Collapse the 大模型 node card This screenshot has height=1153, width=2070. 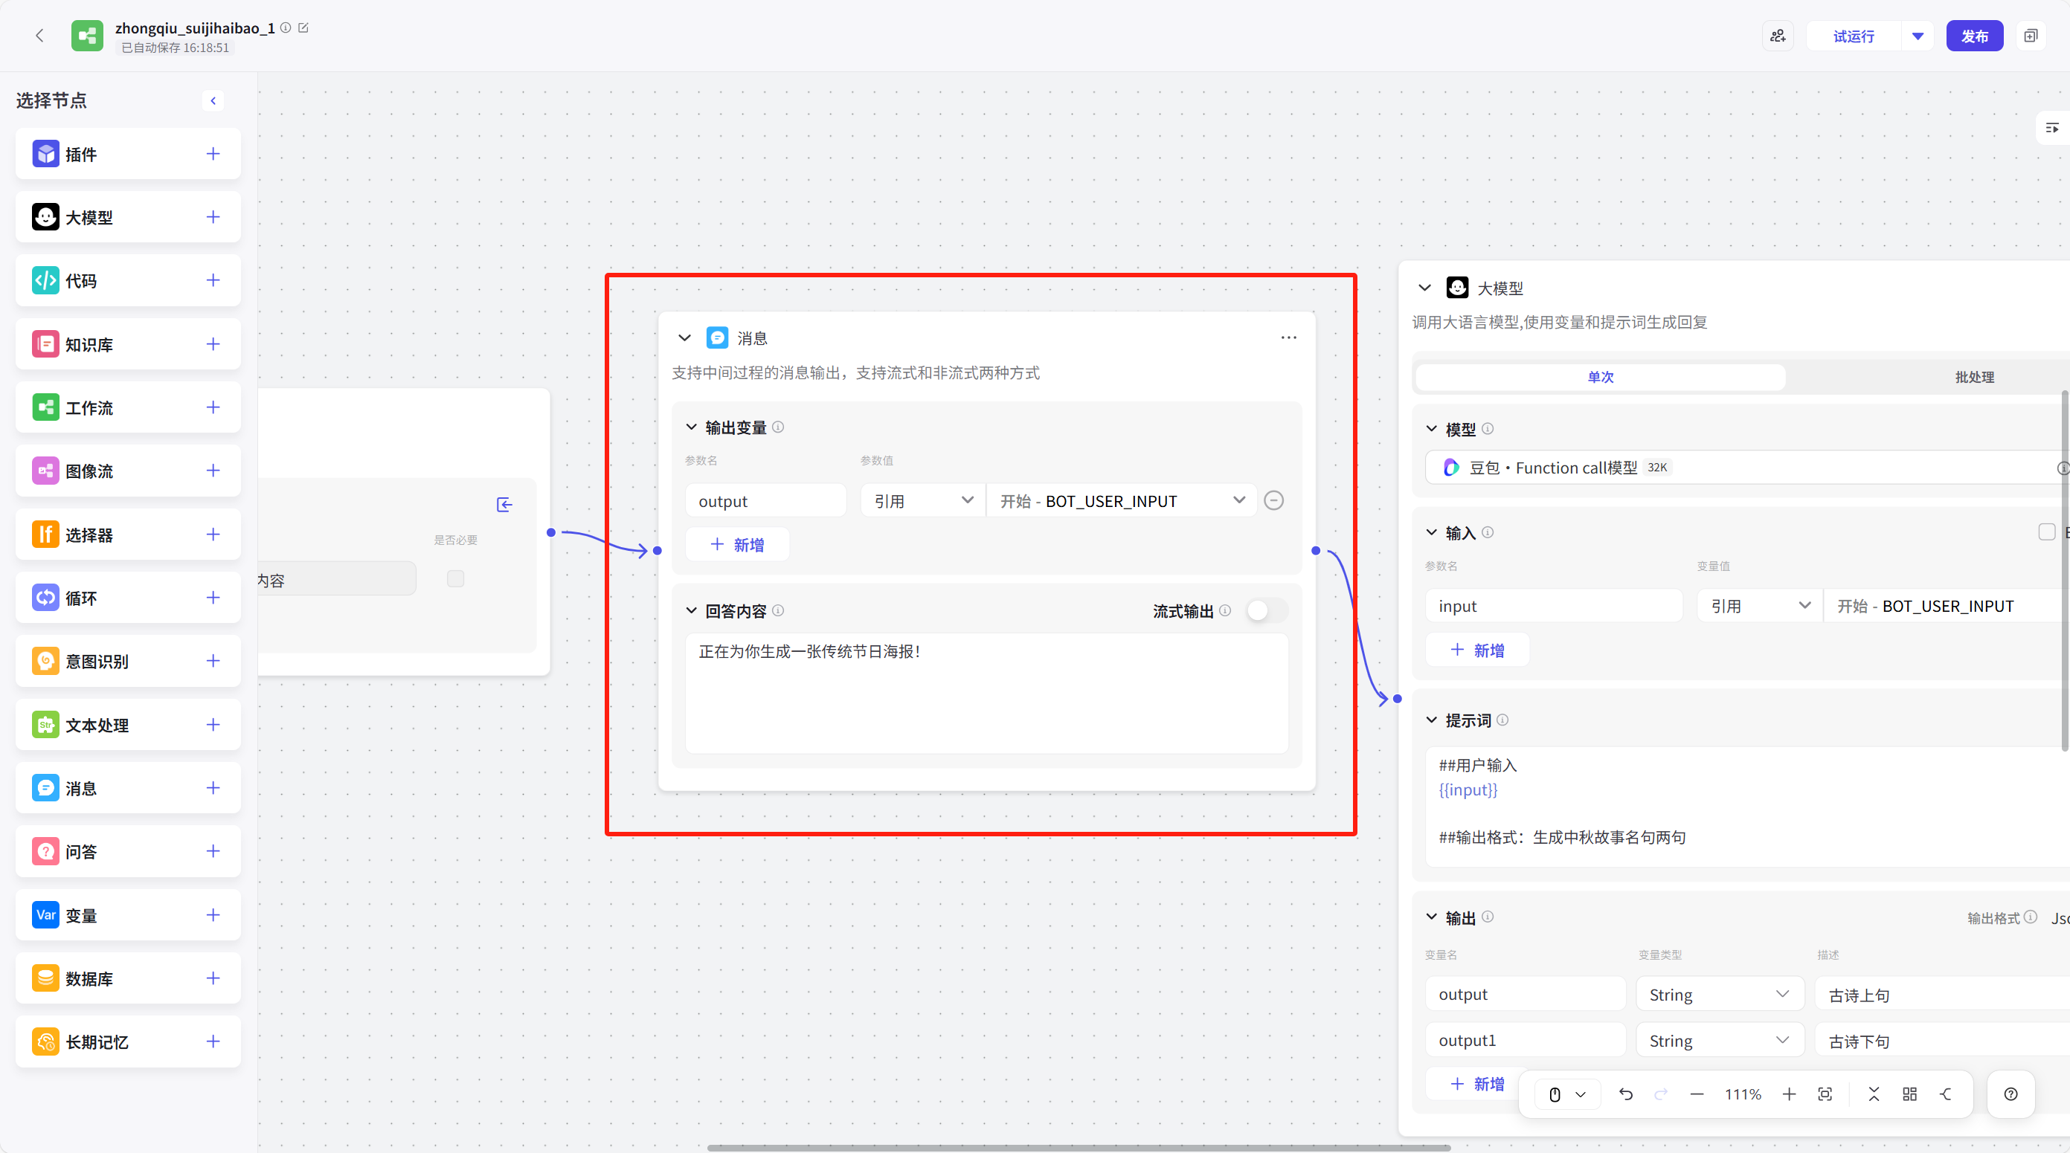pyautogui.click(x=1424, y=288)
